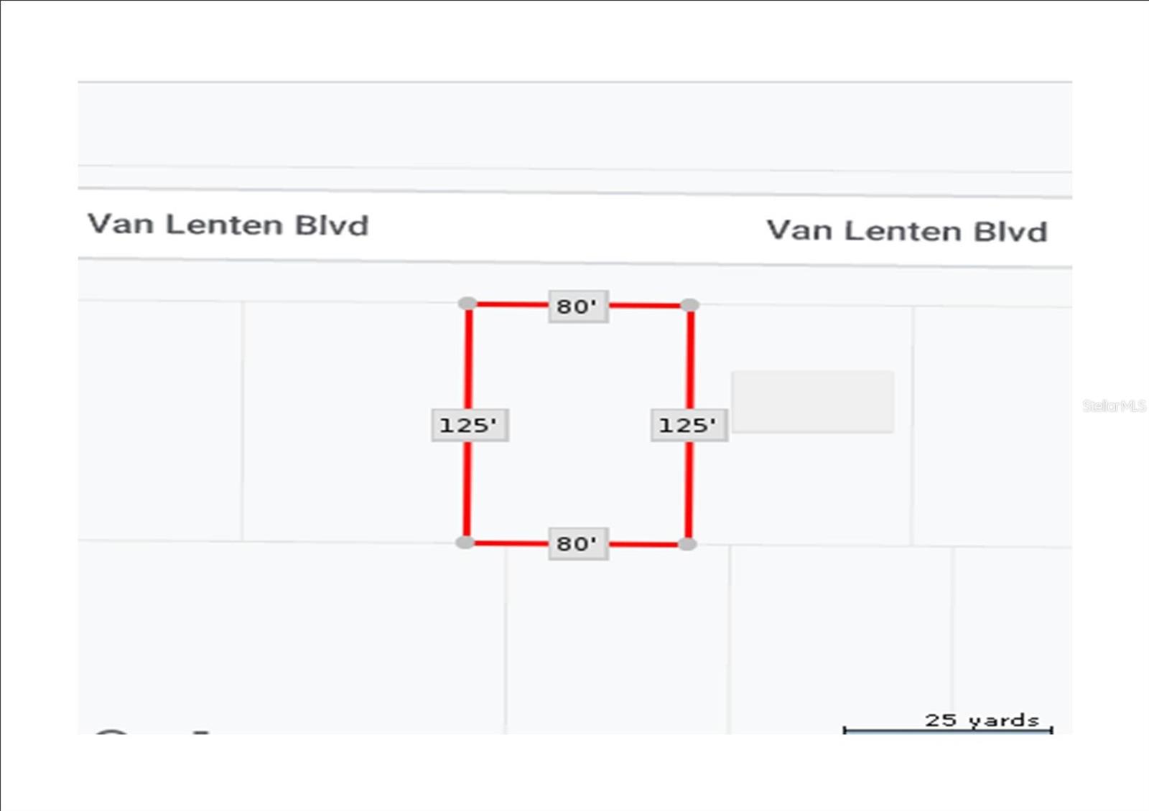Click the left Van Lenten Blvd label
Viewport: 1149px width, 811px height.
[228, 225]
